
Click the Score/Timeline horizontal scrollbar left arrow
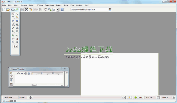[33, 85]
